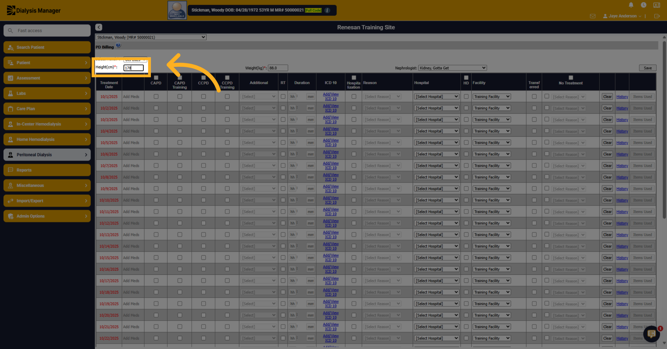Open History link for 10/4/2025

(622, 131)
